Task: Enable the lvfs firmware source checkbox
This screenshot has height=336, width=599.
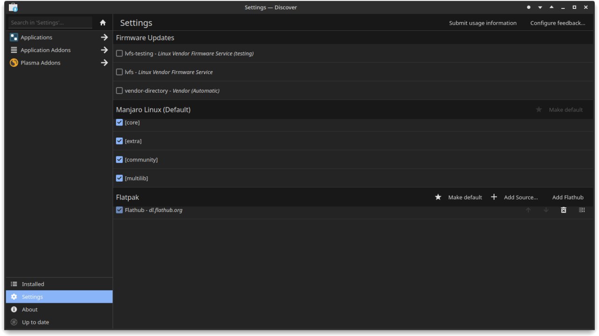Action: coord(119,72)
